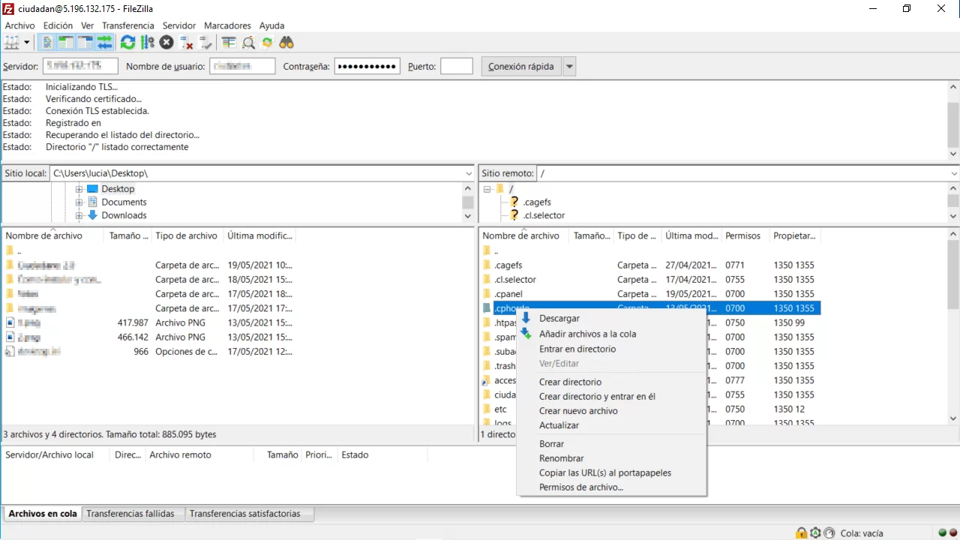This screenshot has height=540, width=960.
Task: Click the Conexión rápida button
Action: (x=520, y=66)
